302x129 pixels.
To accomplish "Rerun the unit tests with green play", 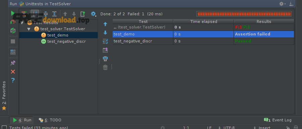I will (x=13, y=13).
